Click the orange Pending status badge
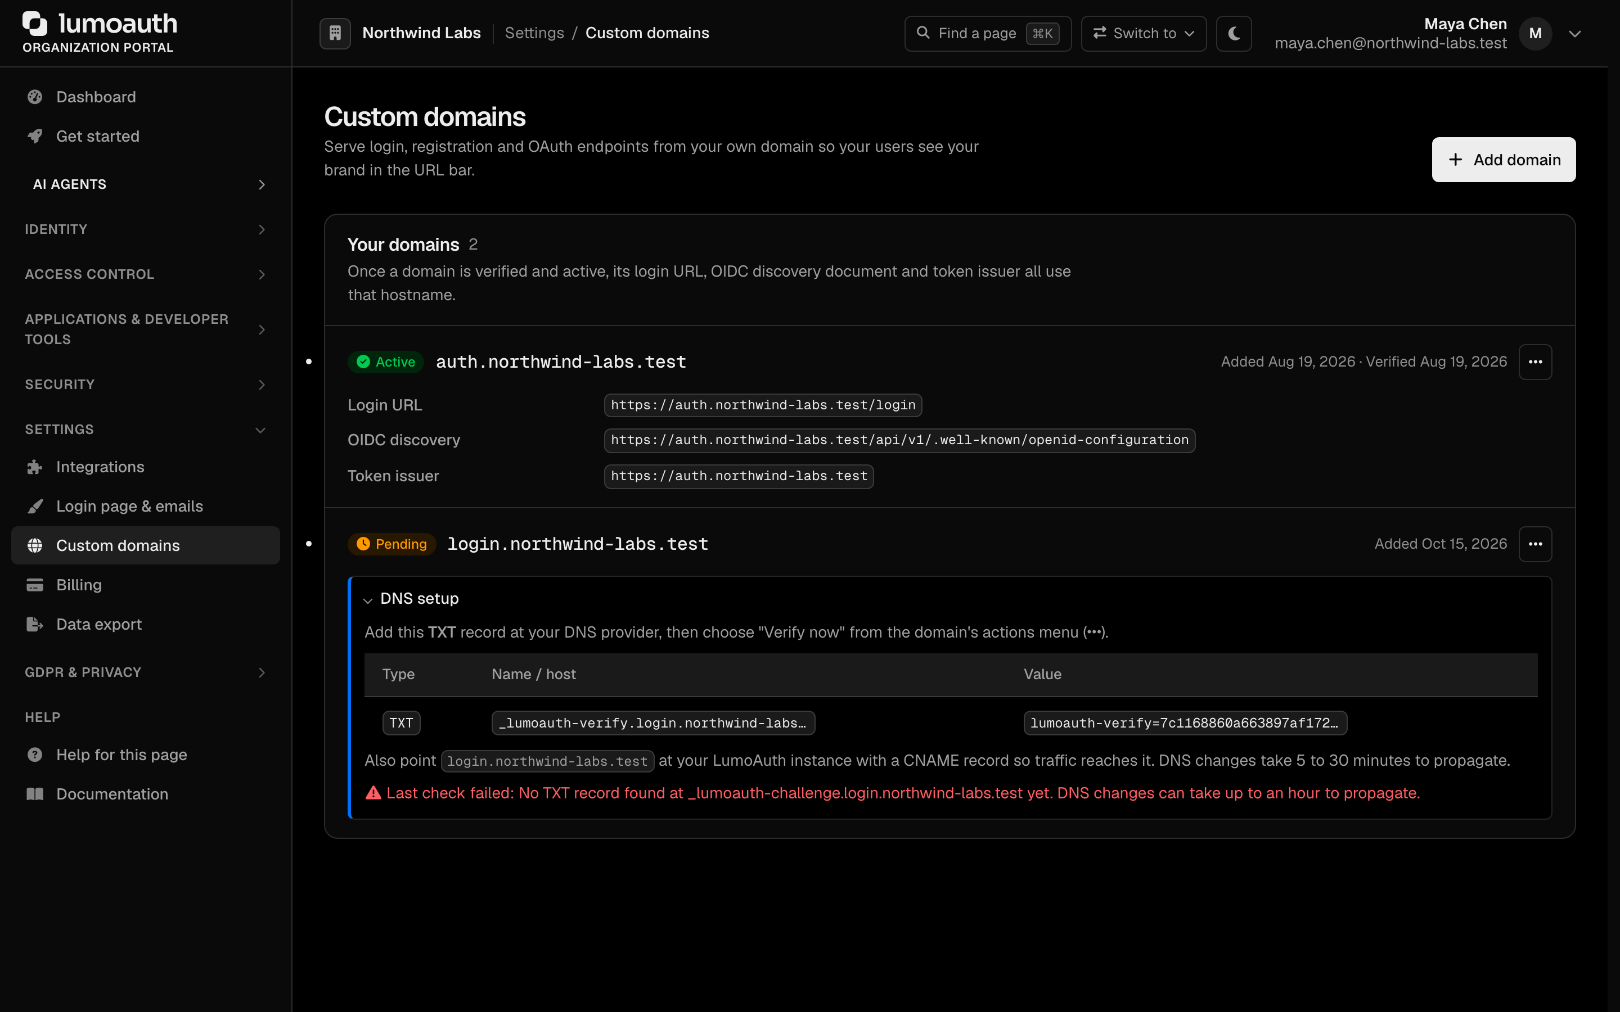 coord(391,544)
